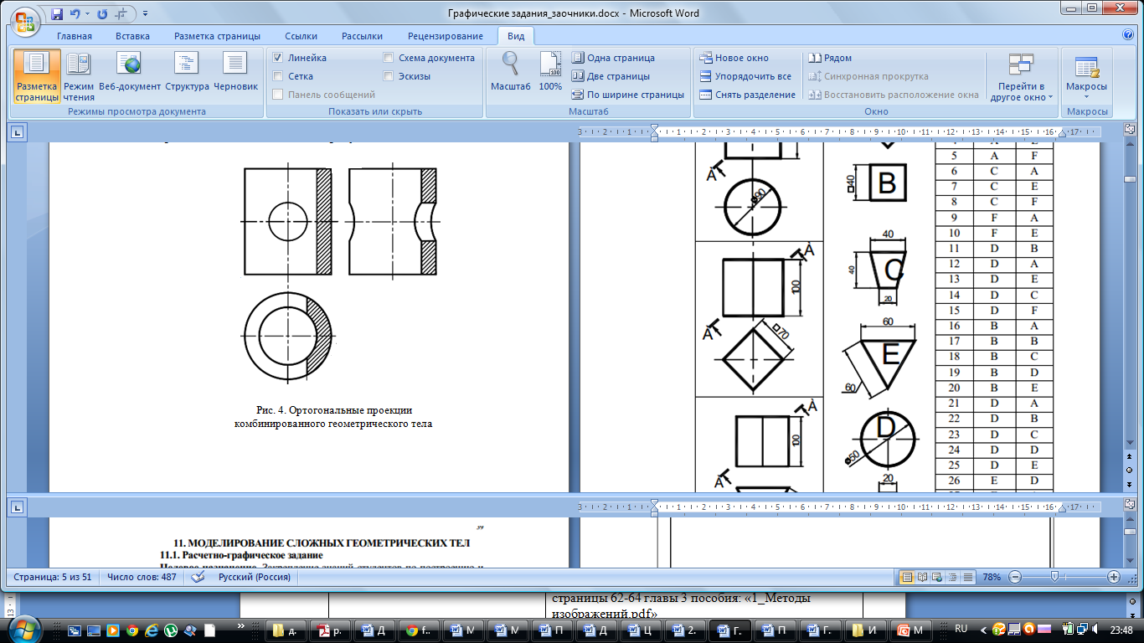Toggle ruler button above upper scrollbar

[x=1129, y=131]
